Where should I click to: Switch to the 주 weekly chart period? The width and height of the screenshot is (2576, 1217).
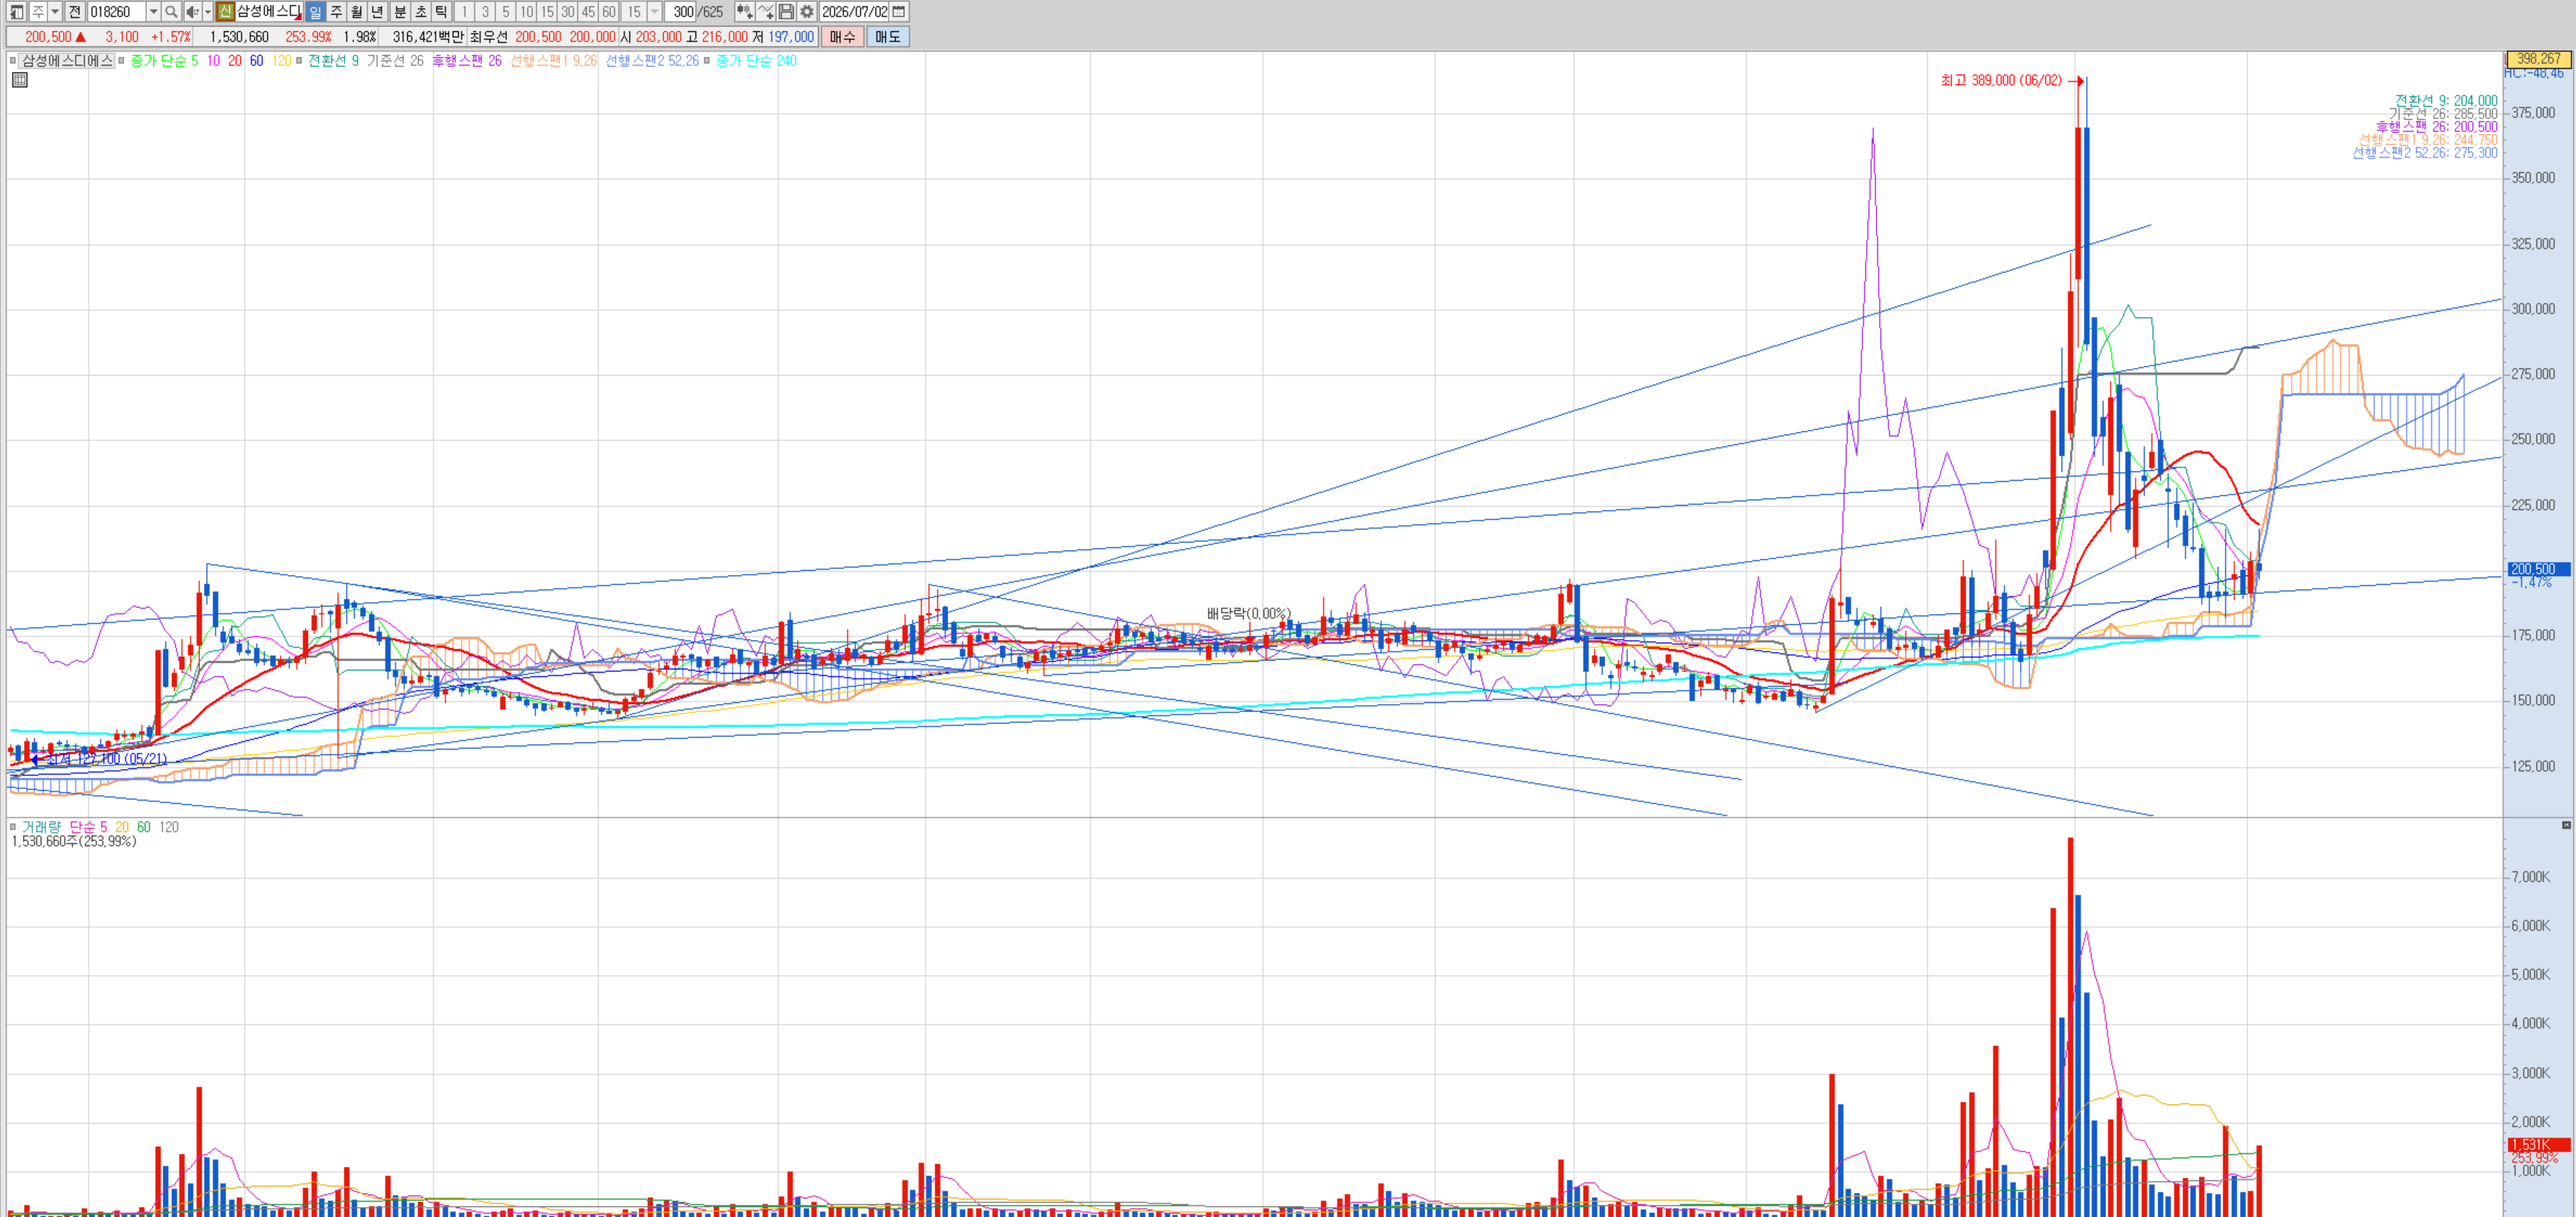(x=336, y=12)
